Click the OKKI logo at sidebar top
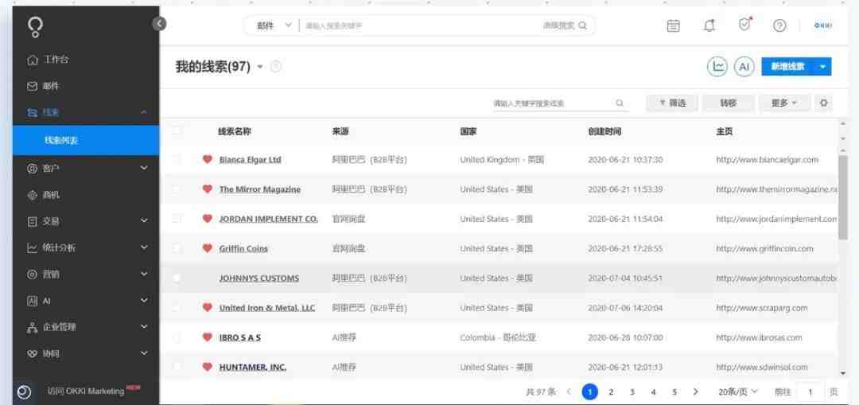The height and width of the screenshot is (405, 859). click(35, 26)
